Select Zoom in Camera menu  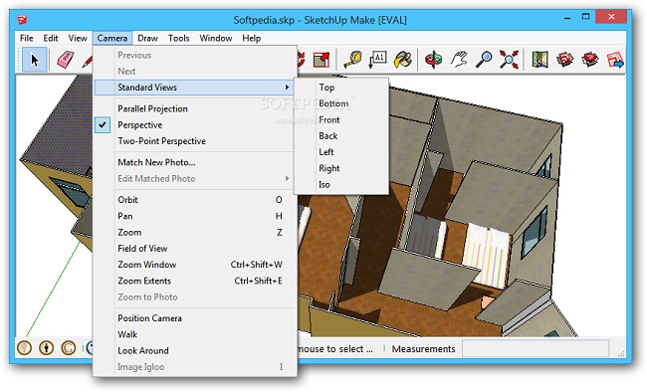[194, 232]
